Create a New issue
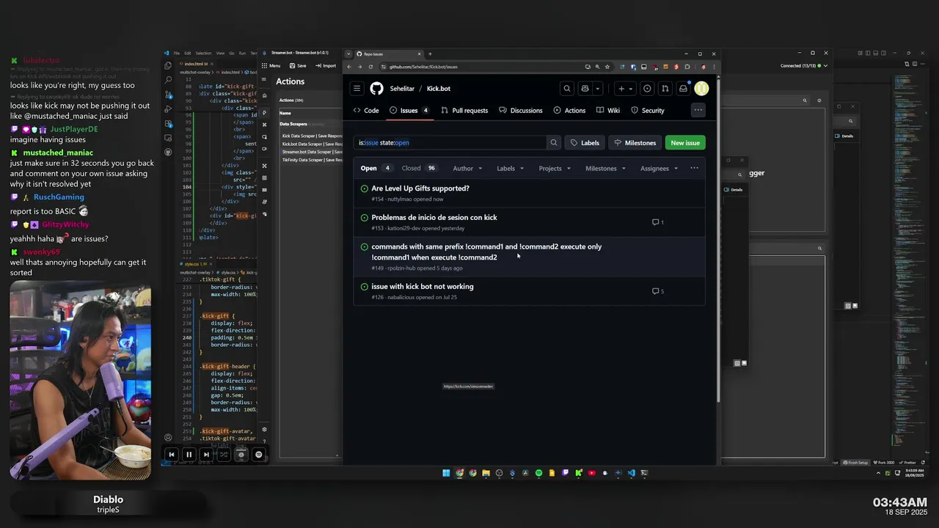Image resolution: width=939 pixels, height=528 pixels. [x=685, y=143]
